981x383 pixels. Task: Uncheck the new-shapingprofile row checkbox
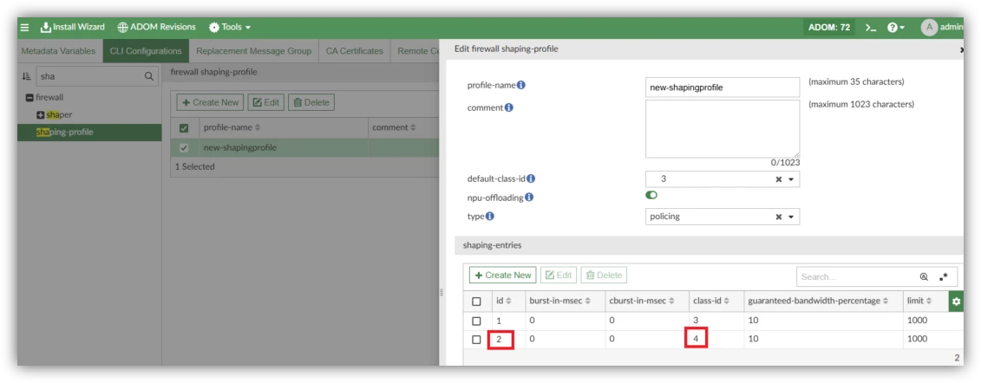point(184,148)
